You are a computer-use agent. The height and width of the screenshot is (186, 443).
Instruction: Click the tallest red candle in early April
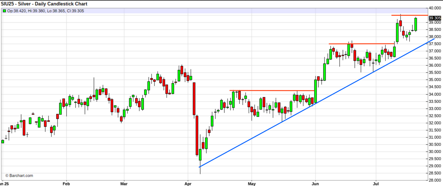click(197, 135)
